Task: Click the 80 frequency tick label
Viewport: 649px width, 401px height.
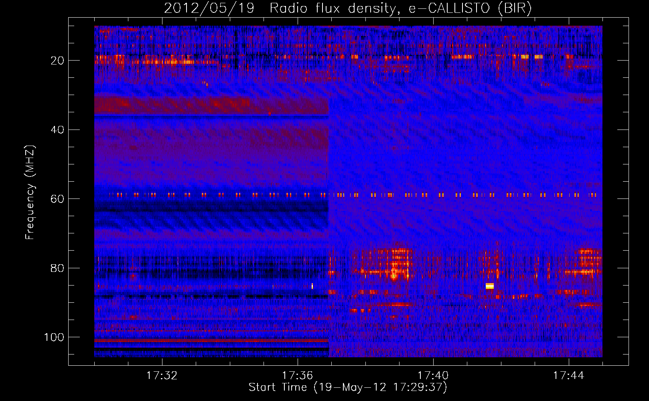Action: [x=57, y=268]
